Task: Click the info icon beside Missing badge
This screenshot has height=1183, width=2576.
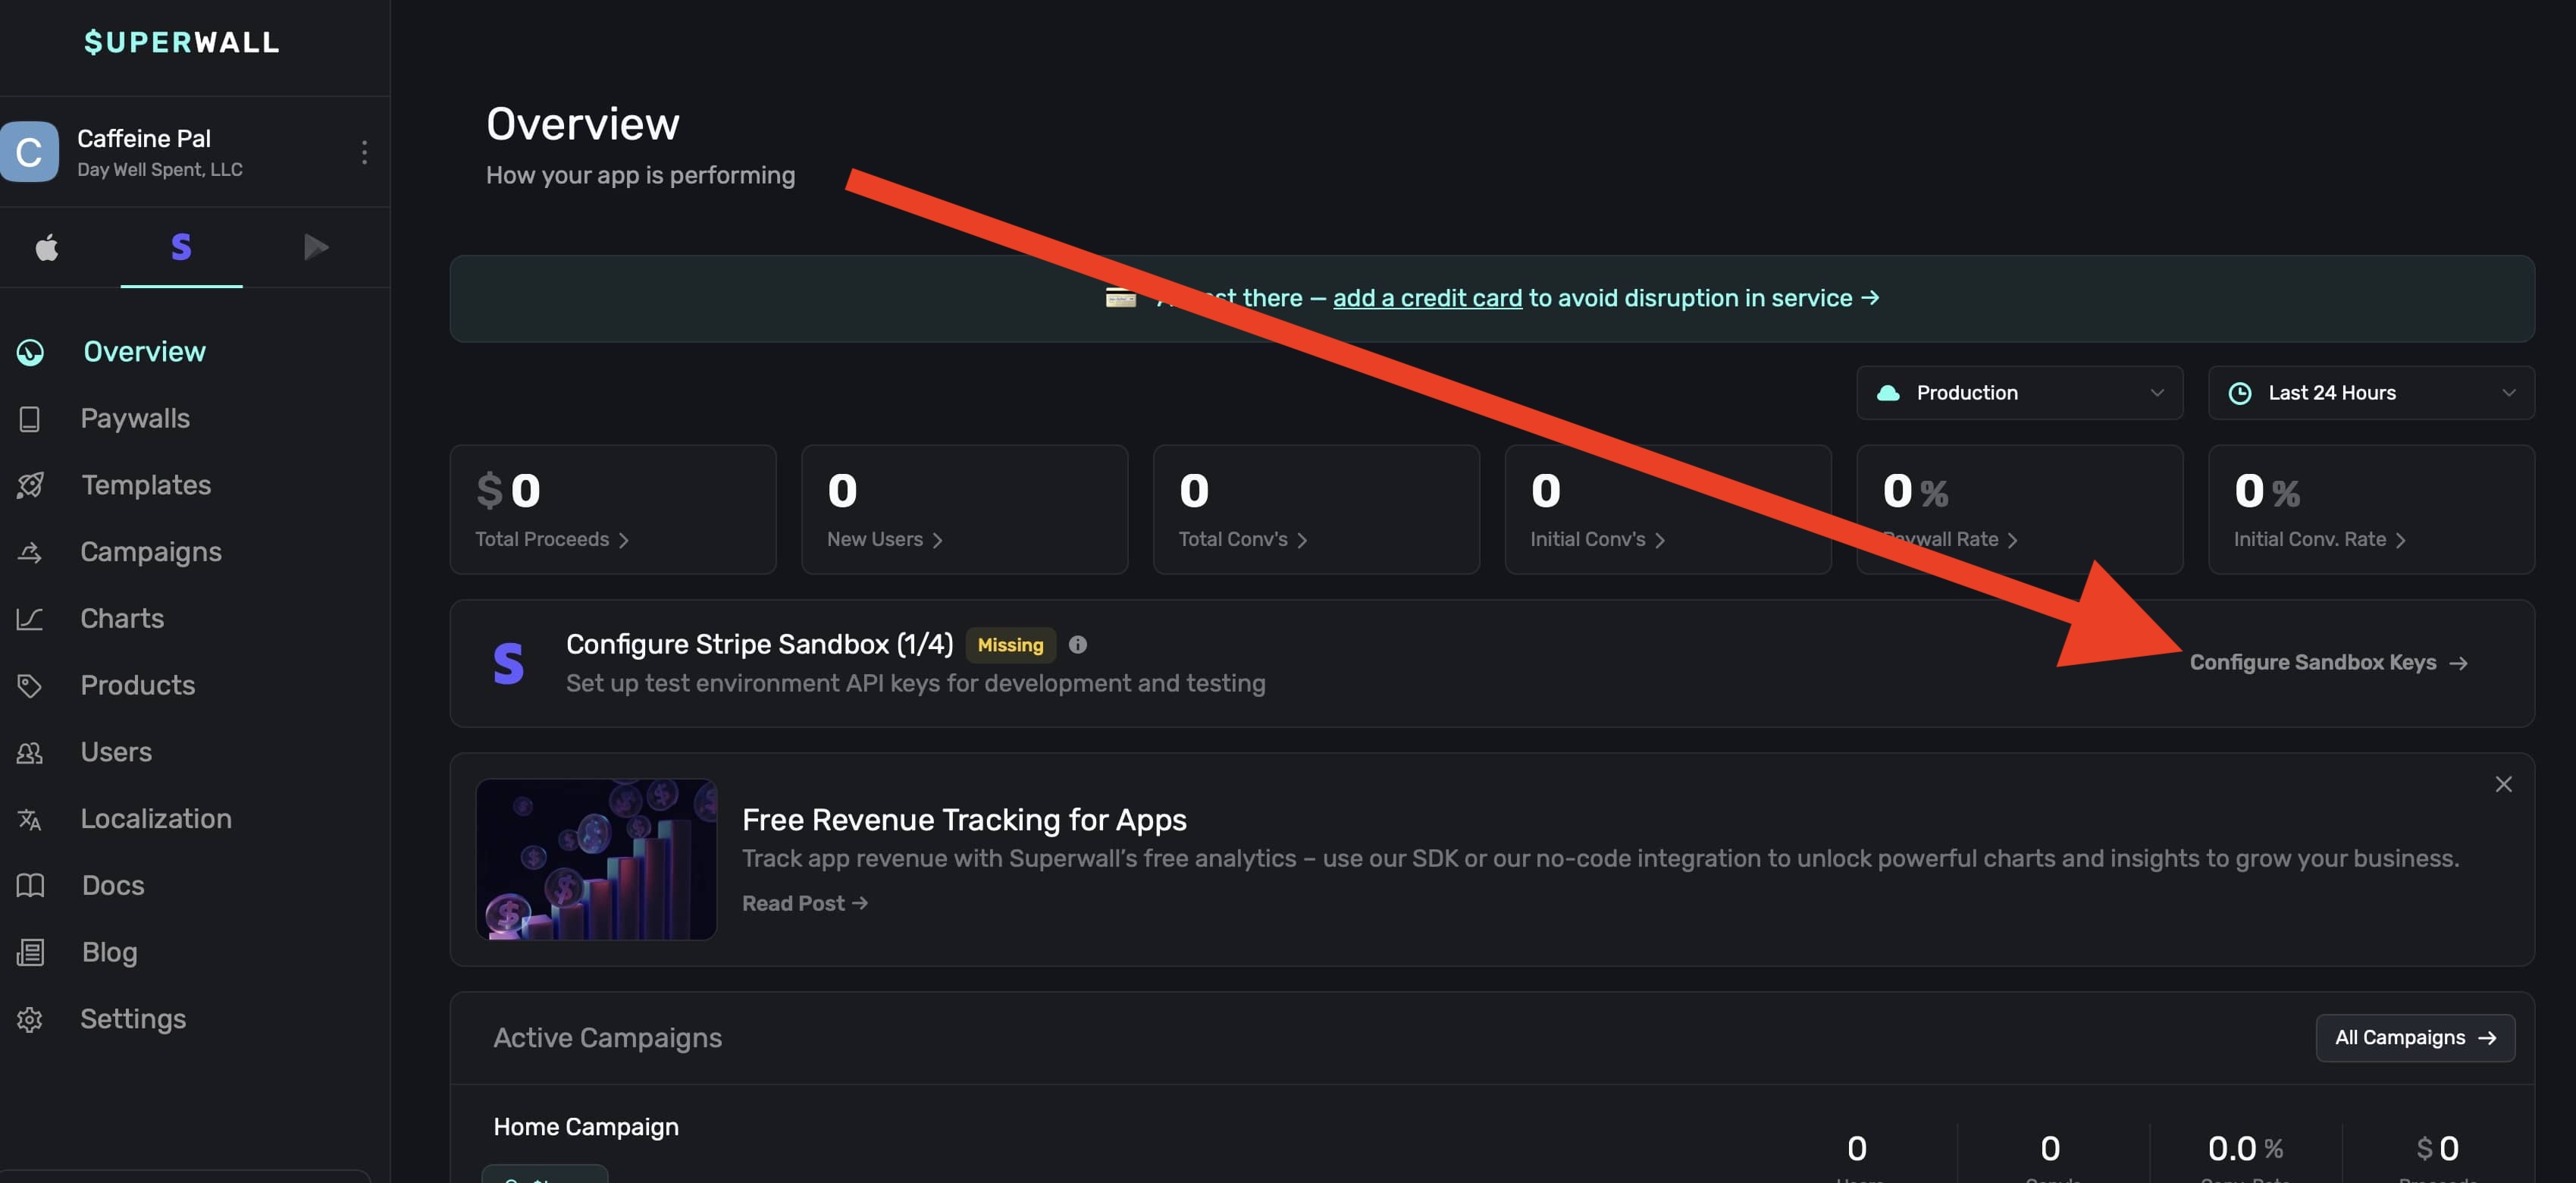Action: point(1077,645)
